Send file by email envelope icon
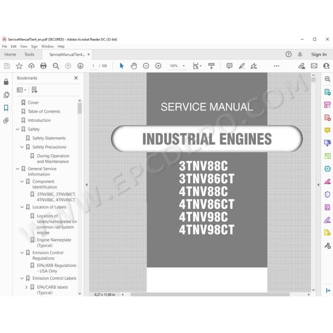The height and width of the screenshot is (333, 333). (314, 66)
